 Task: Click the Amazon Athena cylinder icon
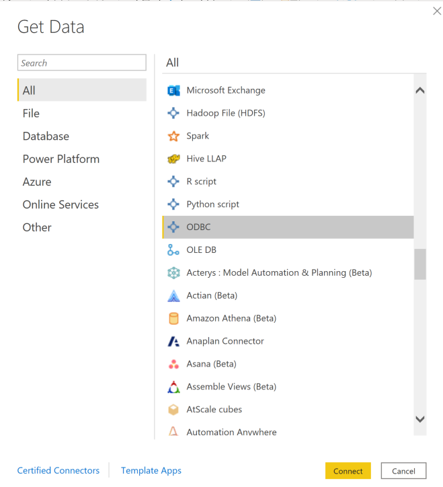pos(173,318)
